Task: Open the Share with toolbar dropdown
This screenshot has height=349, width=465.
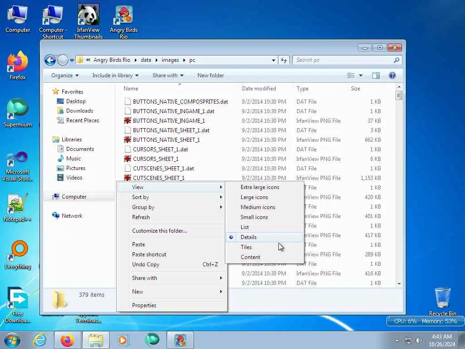Action: coord(168,75)
